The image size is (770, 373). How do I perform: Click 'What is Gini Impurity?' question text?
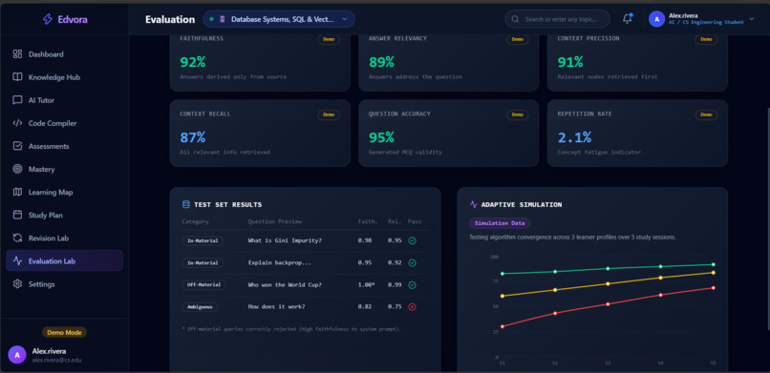(x=285, y=240)
